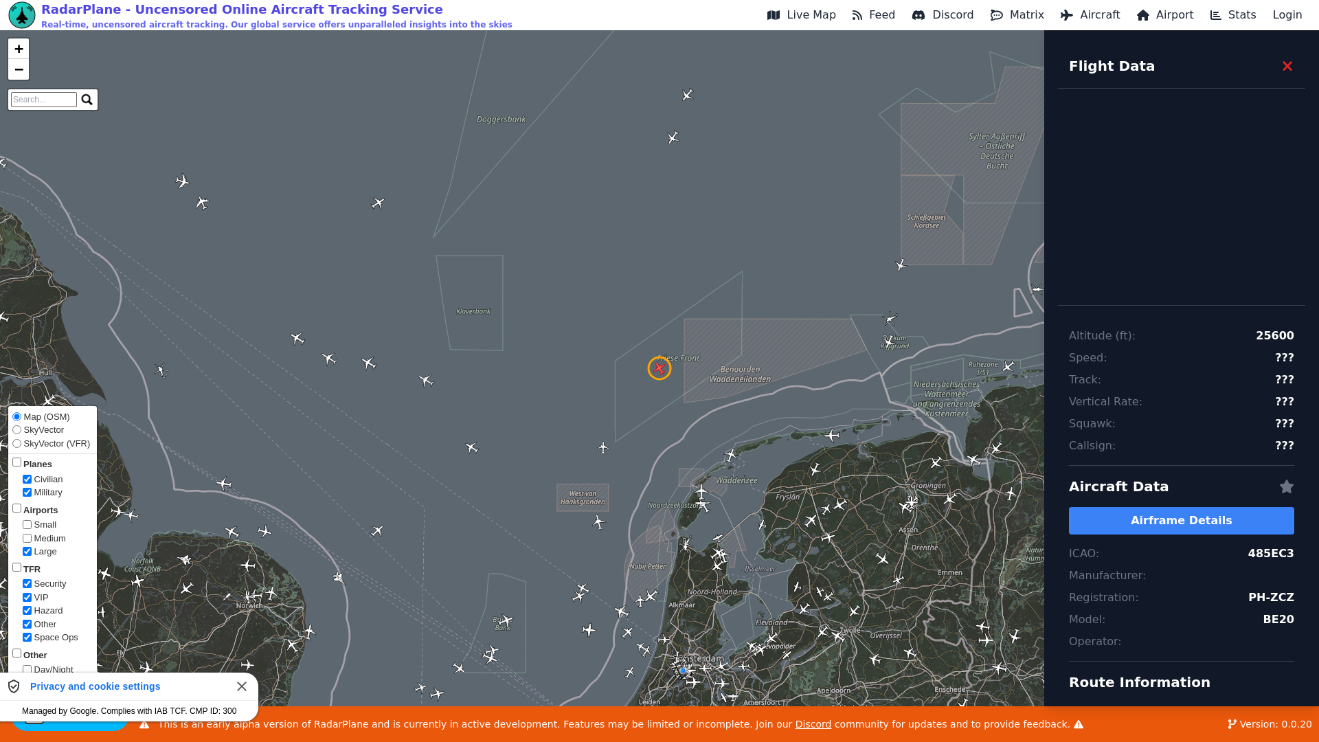Click the map zoom out minus button

tap(19, 69)
